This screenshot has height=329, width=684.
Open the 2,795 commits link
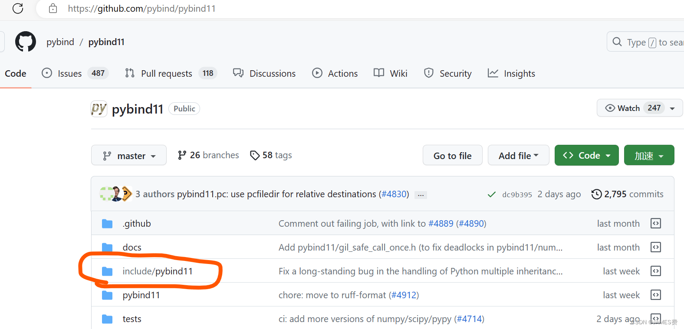click(x=628, y=194)
